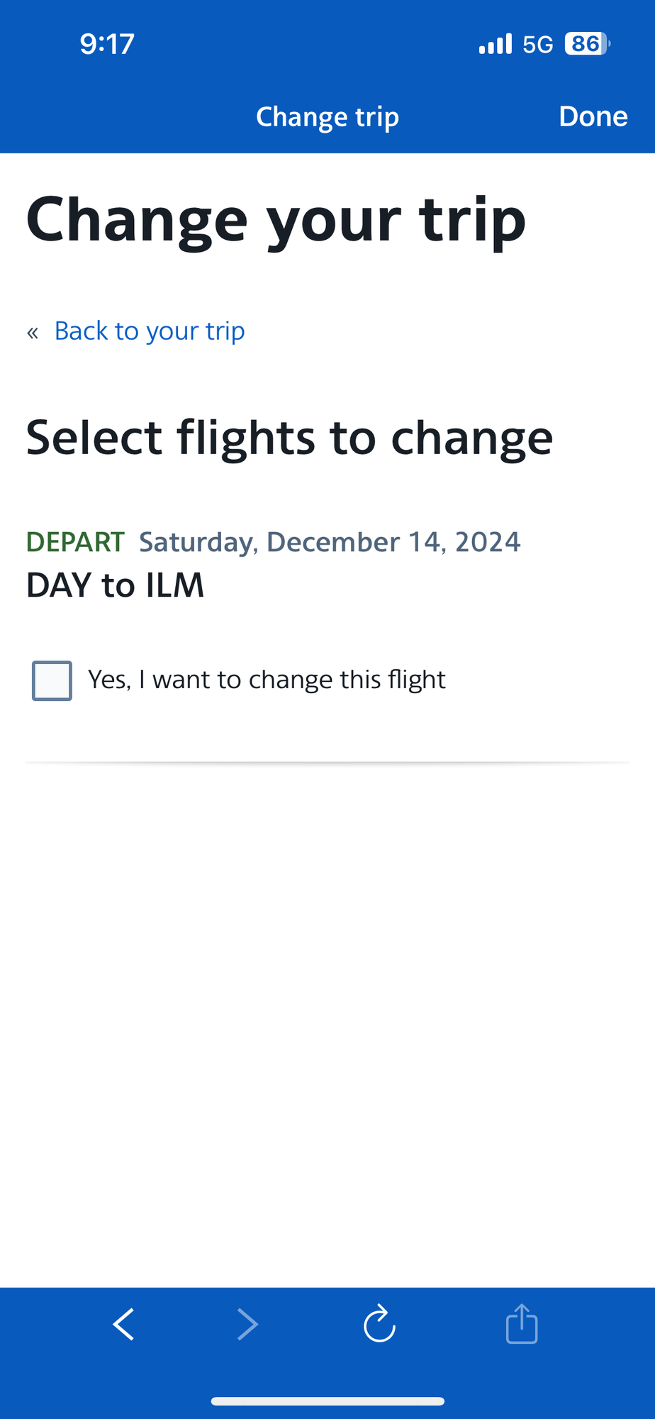Tap the cellular signal bars icon

[495, 44]
